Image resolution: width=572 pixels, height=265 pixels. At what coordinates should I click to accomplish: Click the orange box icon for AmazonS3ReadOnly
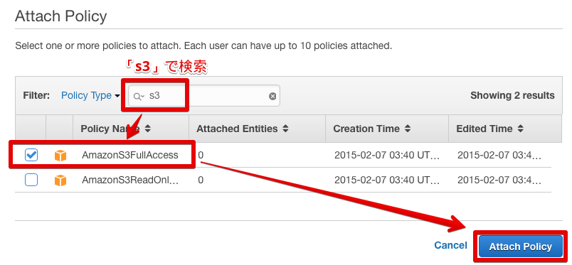coord(60,180)
